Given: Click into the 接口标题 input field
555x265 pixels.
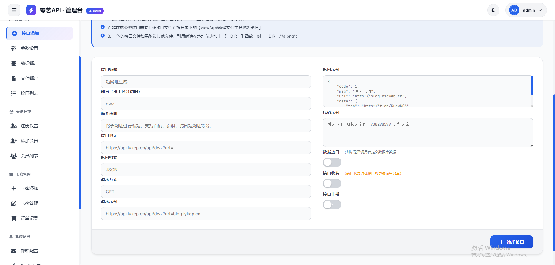Looking at the screenshot, I should point(206,82).
